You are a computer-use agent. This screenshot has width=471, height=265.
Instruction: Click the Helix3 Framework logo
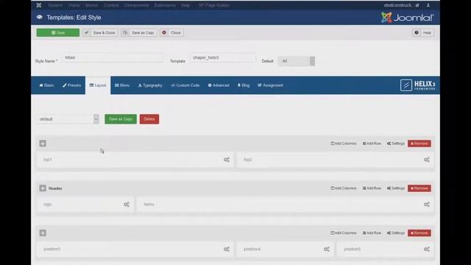pos(417,85)
